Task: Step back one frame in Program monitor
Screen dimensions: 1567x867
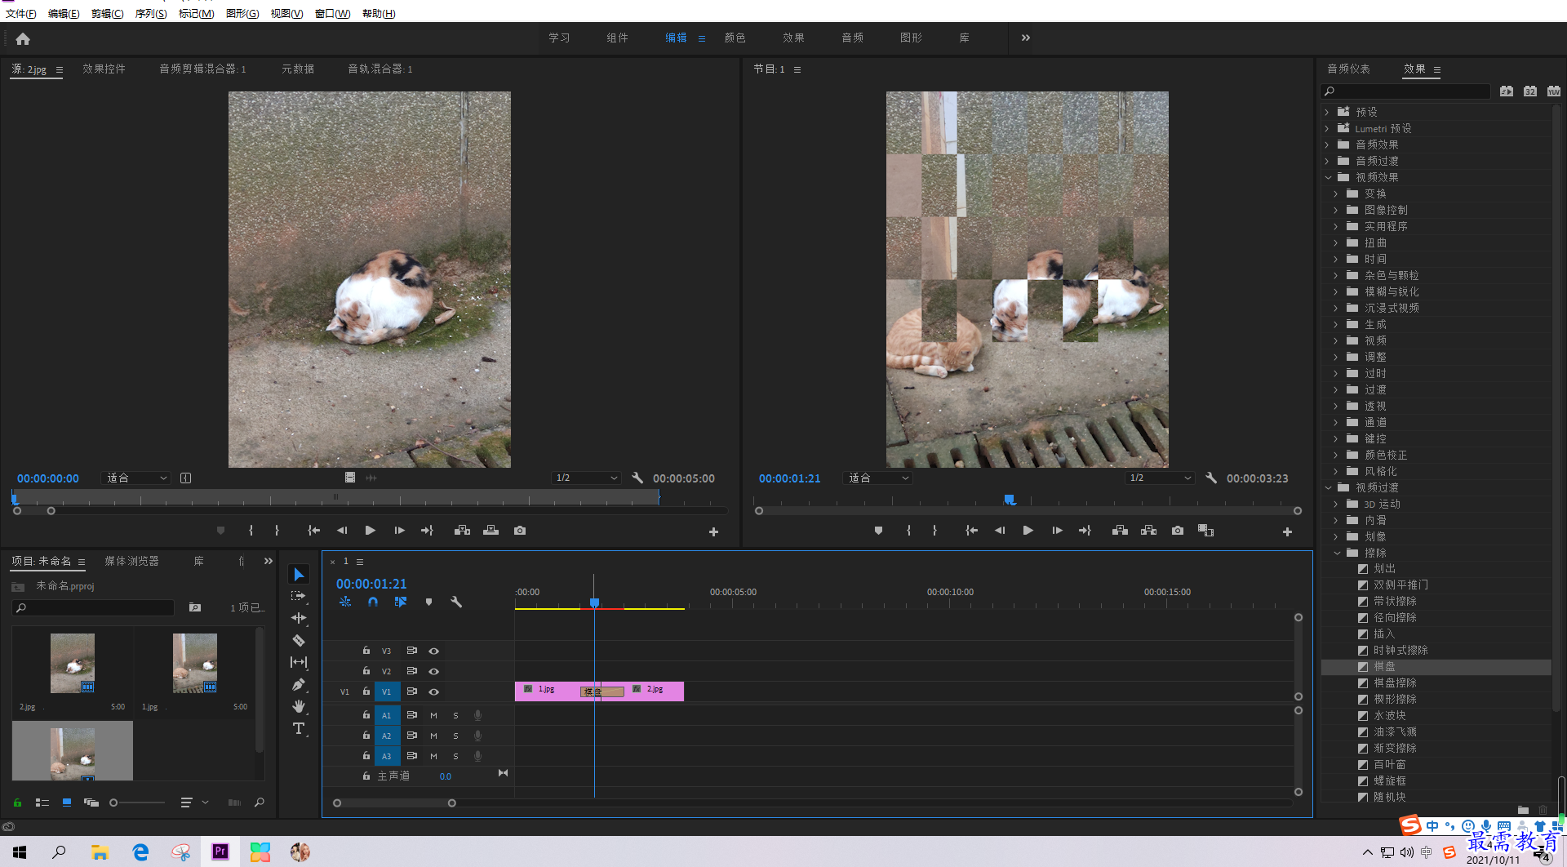Action: click(1000, 531)
